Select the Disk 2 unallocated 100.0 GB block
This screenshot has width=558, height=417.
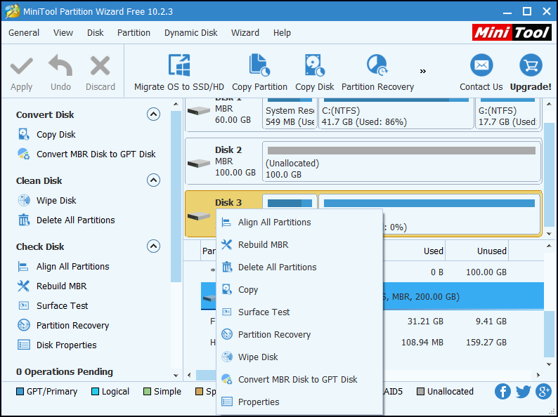(x=402, y=161)
